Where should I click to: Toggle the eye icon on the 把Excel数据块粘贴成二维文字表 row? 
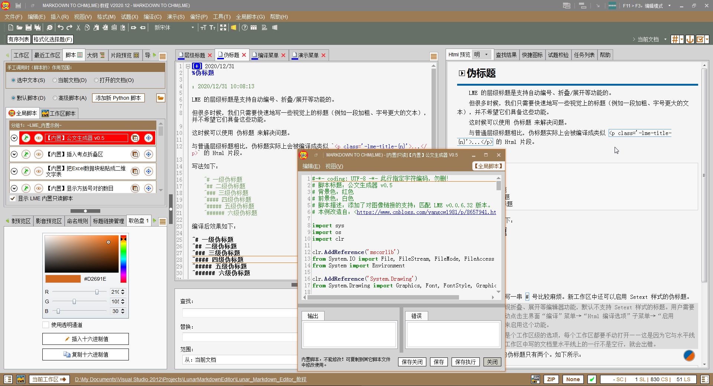tap(38, 171)
